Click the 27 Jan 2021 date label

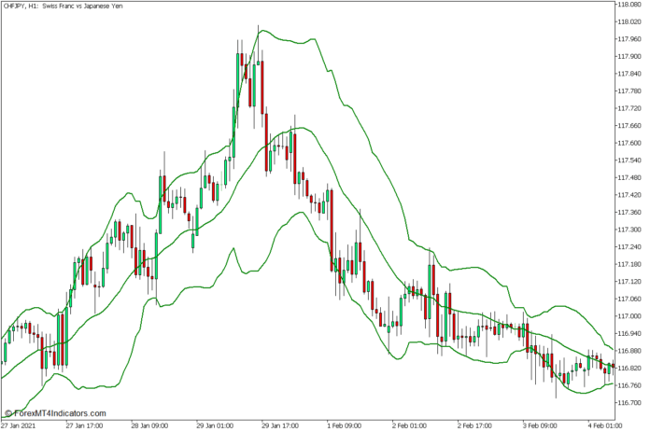pyautogui.click(x=19, y=424)
